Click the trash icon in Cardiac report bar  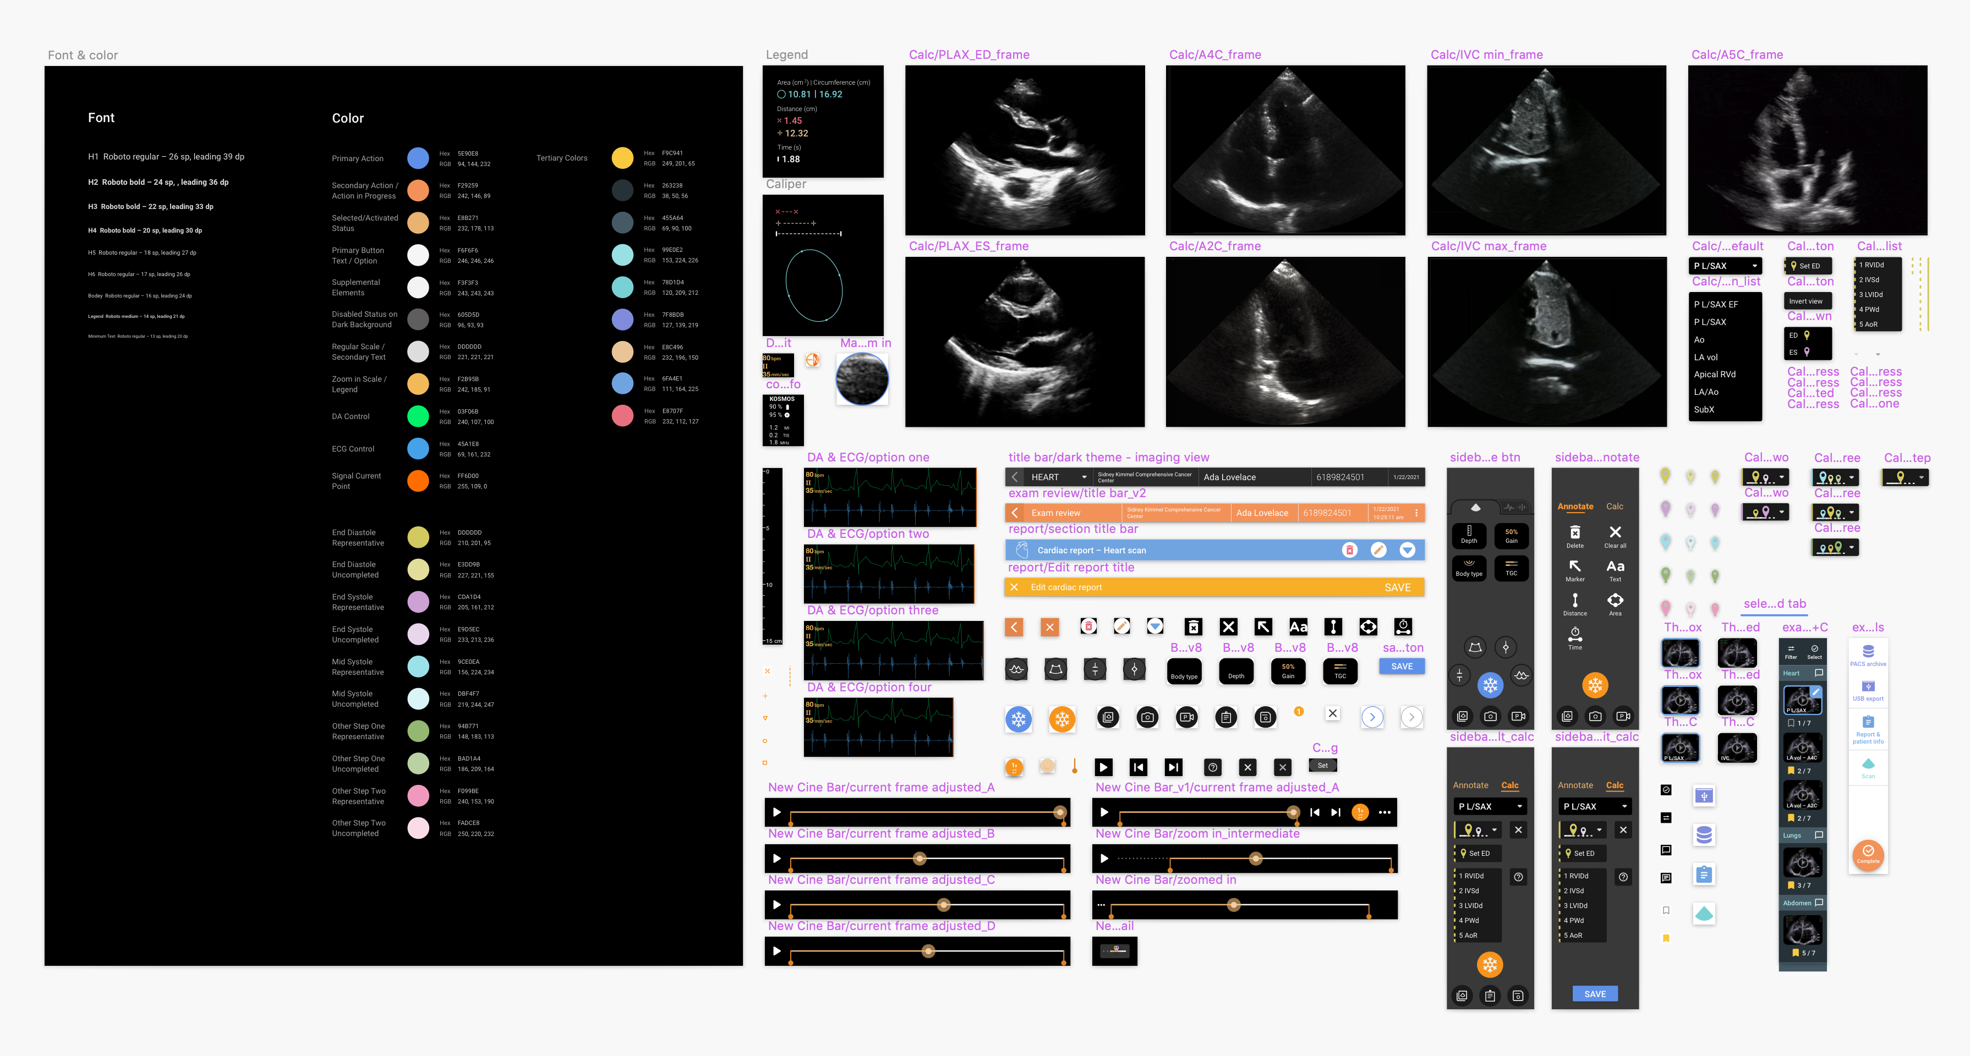pyautogui.click(x=1349, y=550)
